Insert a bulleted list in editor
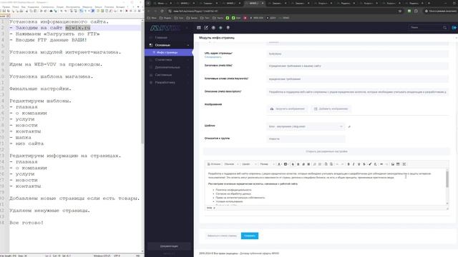458x257 pixels. pyautogui.click(x=320, y=164)
